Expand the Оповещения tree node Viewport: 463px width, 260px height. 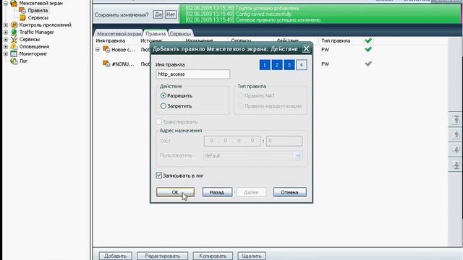click(x=6, y=46)
